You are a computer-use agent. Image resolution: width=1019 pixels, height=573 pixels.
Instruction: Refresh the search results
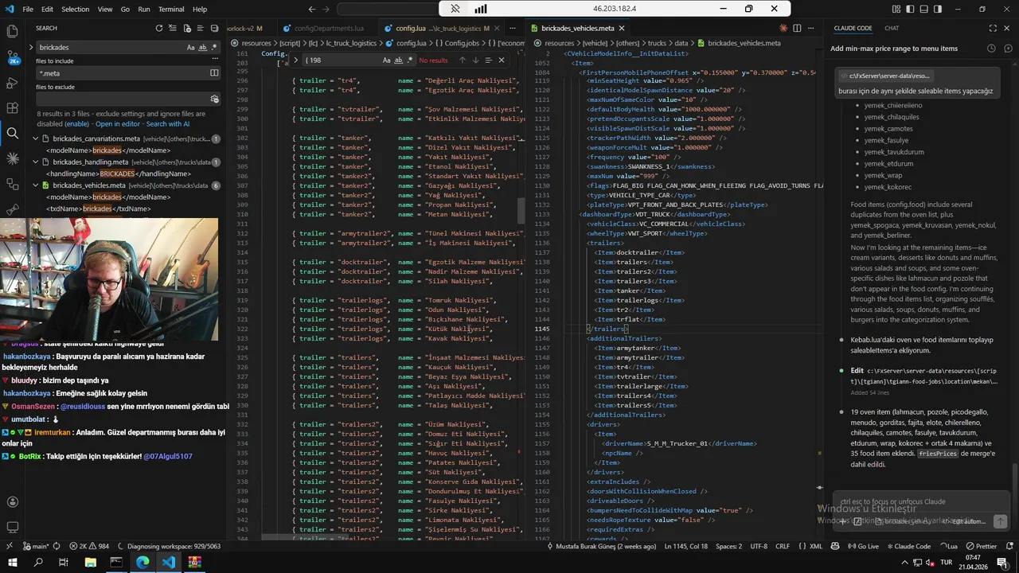pos(159,28)
